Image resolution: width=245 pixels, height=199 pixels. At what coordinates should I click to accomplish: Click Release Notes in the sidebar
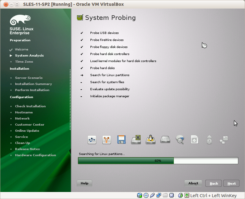coord(27,149)
